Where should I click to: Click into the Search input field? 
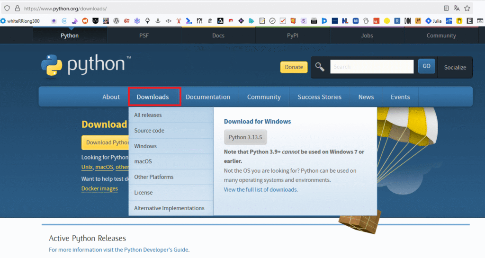tap(371, 67)
